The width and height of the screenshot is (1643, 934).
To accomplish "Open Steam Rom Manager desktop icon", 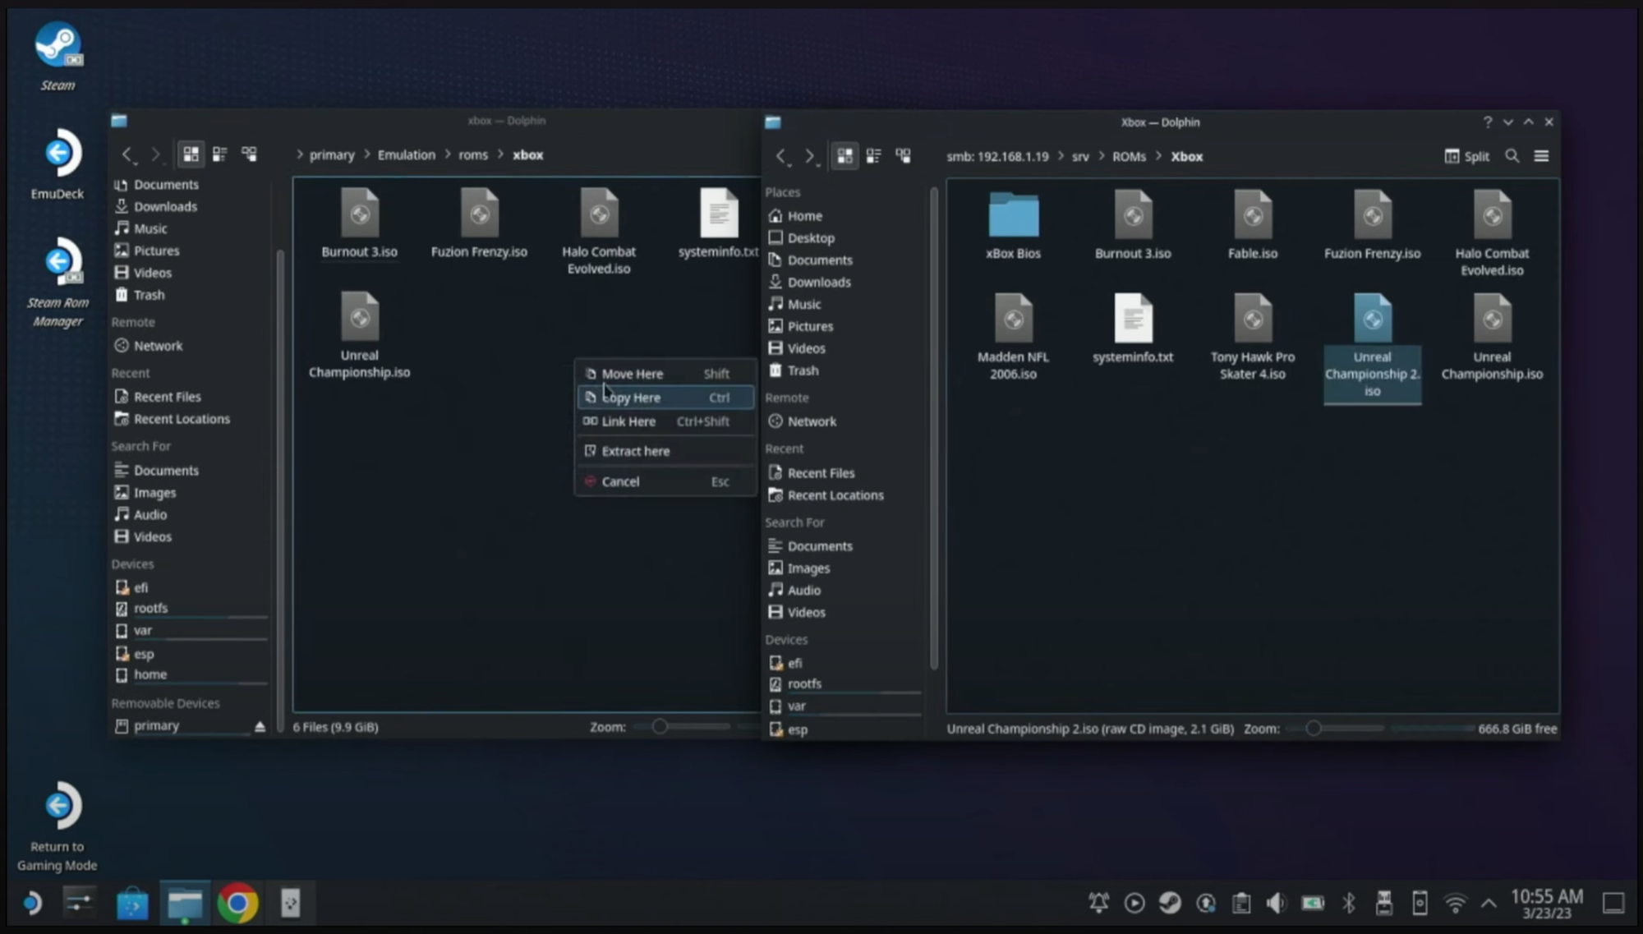I will pos(58,283).
